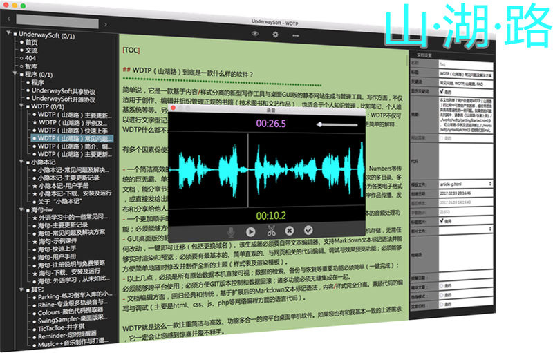
Task: Select the 首页 item in tree
Action: [x=31, y=42]
